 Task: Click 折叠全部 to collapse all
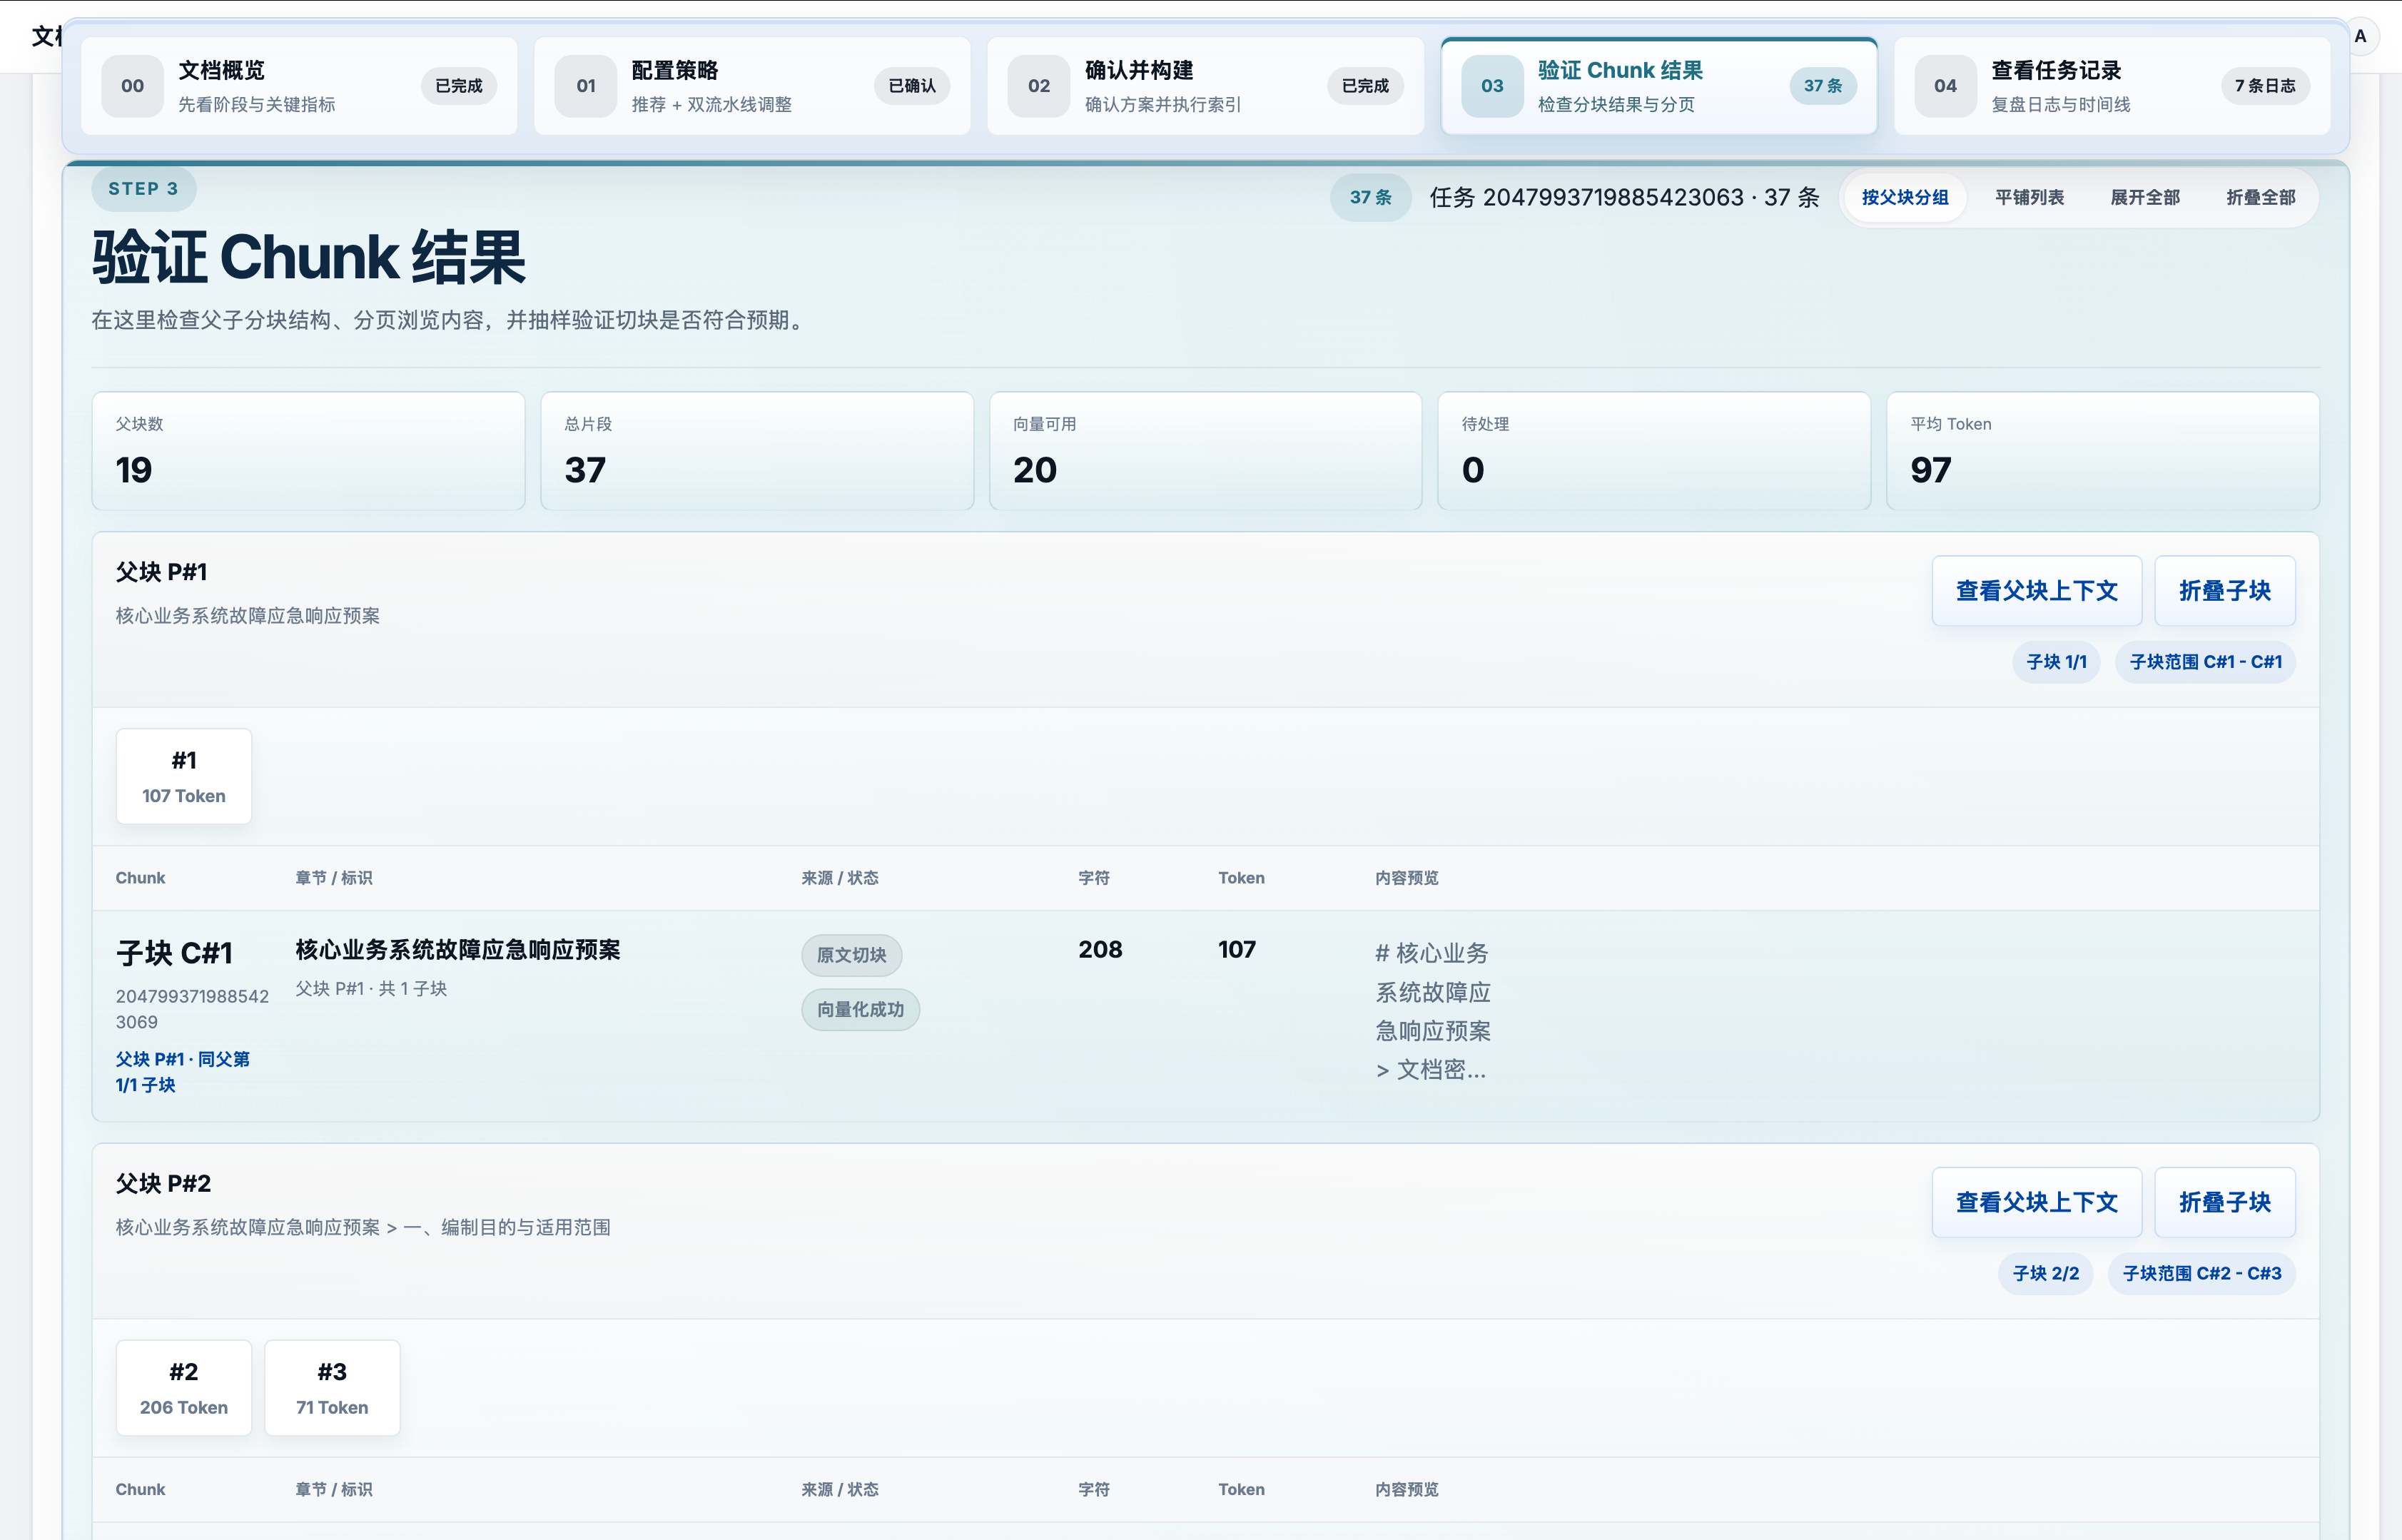(x=2260, y=198)
